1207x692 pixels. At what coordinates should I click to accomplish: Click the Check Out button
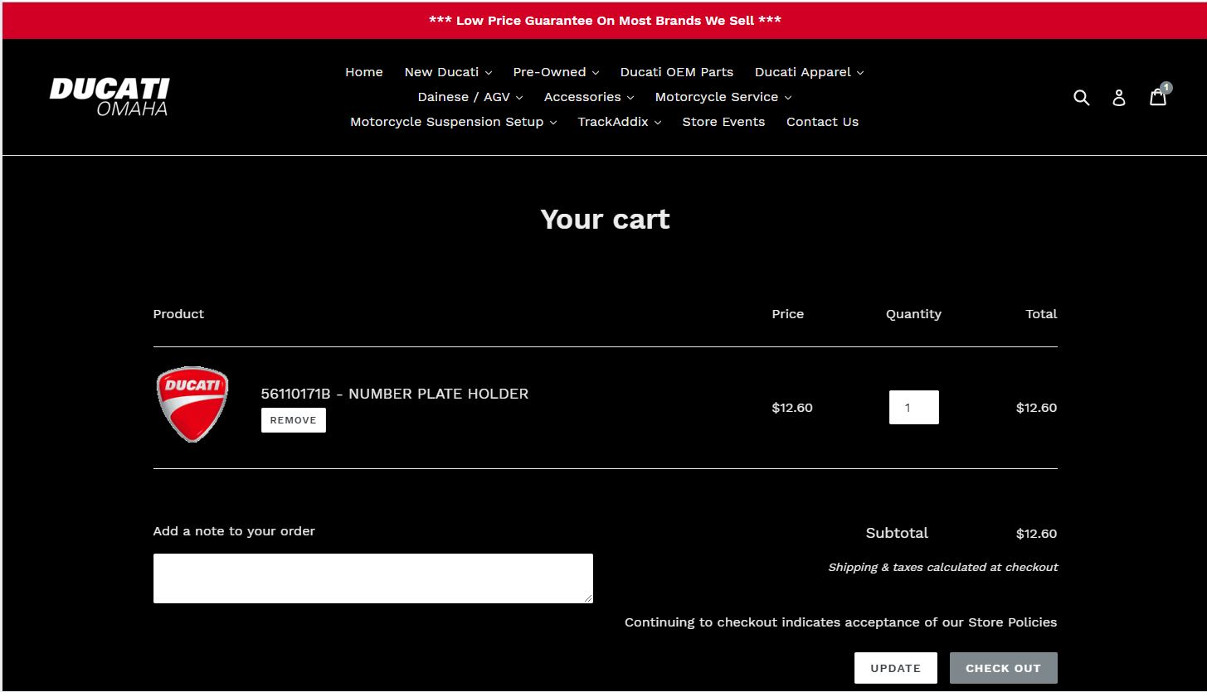point(1003,668)
